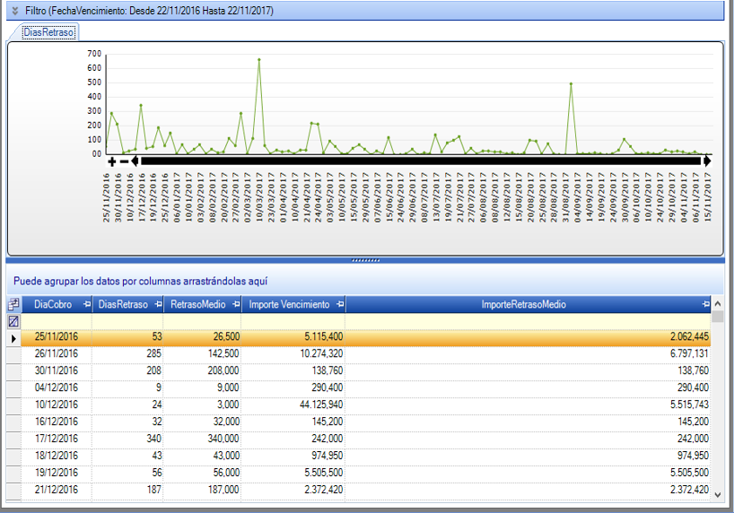The width and height of the screenshot is (734, 513).
Task: Click the table scroll down arrow
Action: click(x=717, y=494)
